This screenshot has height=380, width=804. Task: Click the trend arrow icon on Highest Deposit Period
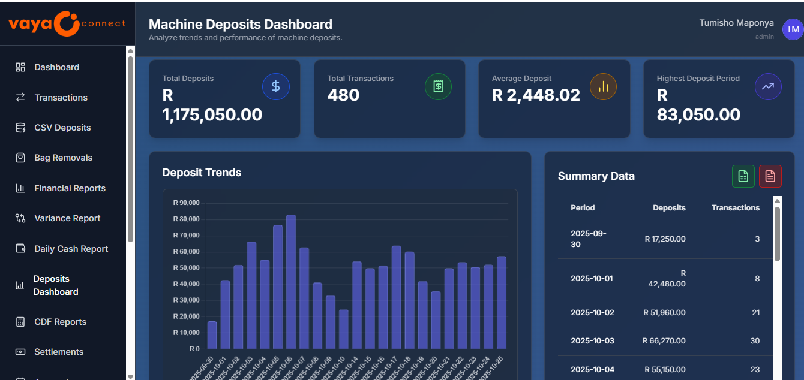pyautogui.click(x=768, y=86)
